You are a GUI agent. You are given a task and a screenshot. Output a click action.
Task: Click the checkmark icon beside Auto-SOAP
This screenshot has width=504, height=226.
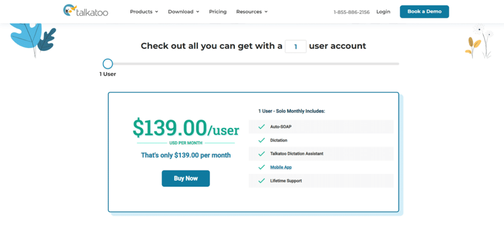click(261, 127)
